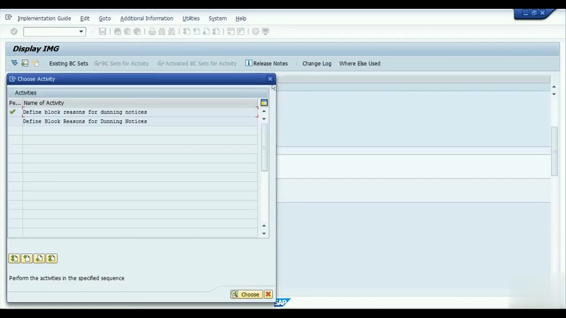Click Activated BC Sets for Activity button
The height and width of the screenshot is (318, 566).
tap(197, 63)
